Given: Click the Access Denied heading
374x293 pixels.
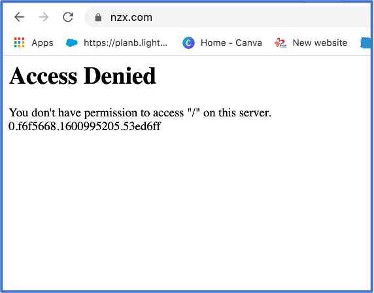Looking at the screenshot, I should click(82, 76).
